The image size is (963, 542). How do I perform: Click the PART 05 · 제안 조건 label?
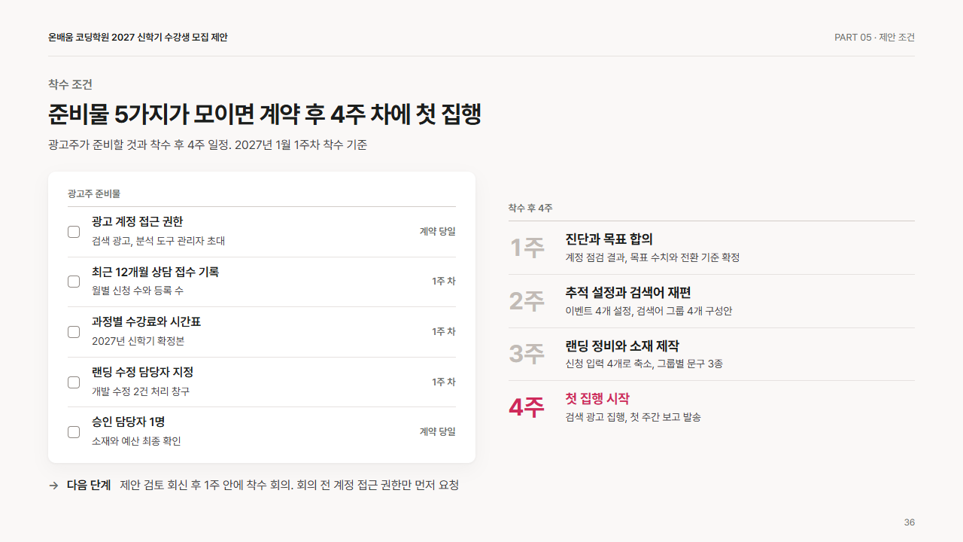pyautogui.click(x=874, y=38)
